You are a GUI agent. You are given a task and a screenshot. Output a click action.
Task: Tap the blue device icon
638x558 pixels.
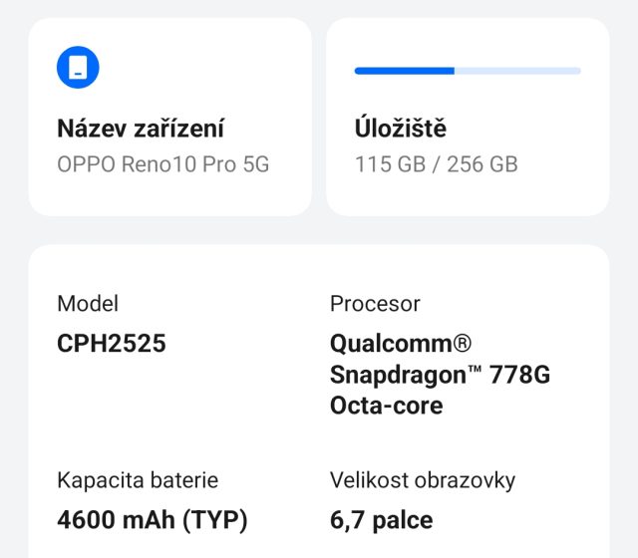(78, 67)
